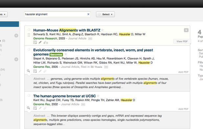Open the notes icon for the BLASTZ paper

point(35,42)
